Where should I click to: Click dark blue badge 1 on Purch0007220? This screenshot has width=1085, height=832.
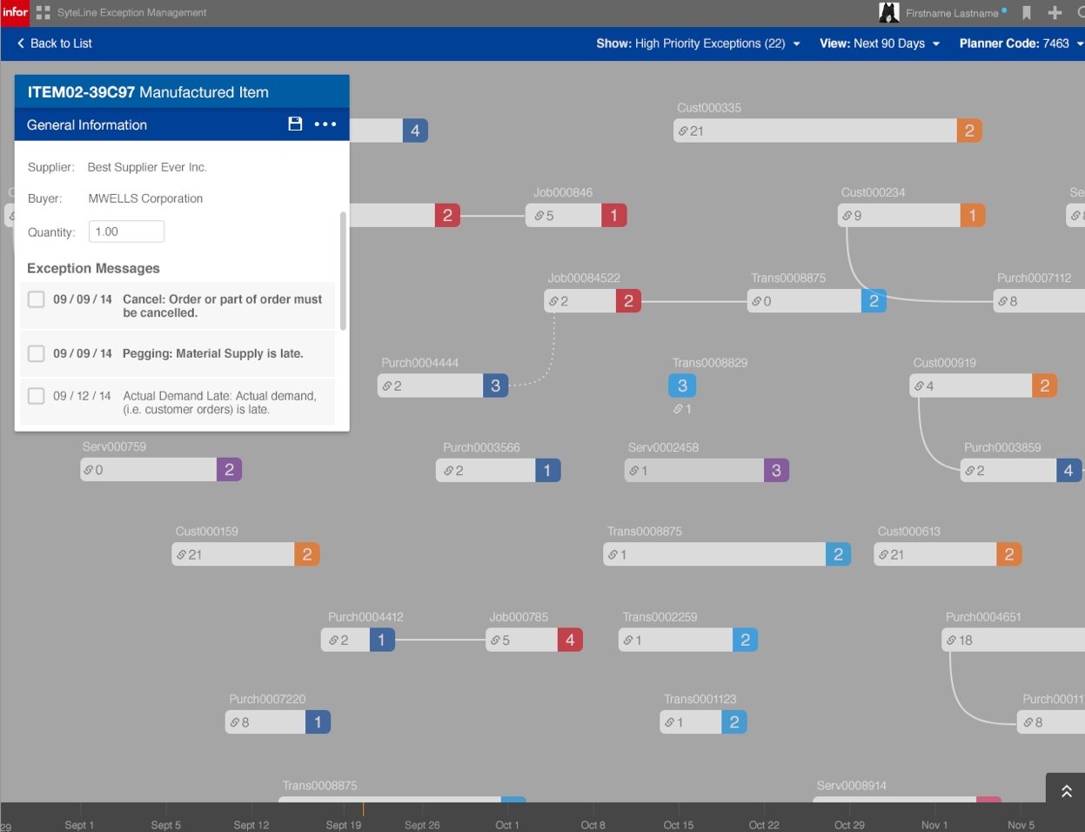318,721
